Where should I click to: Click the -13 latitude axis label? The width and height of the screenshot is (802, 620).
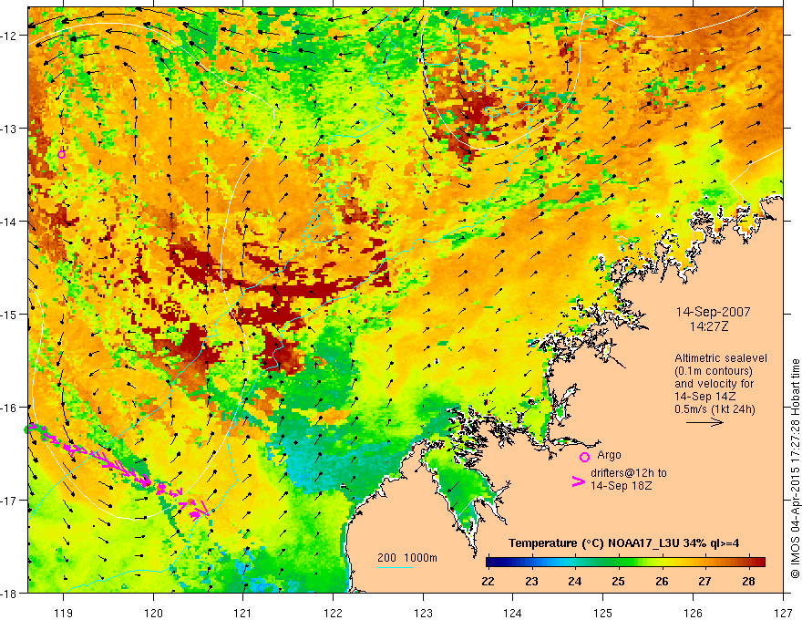9,129
